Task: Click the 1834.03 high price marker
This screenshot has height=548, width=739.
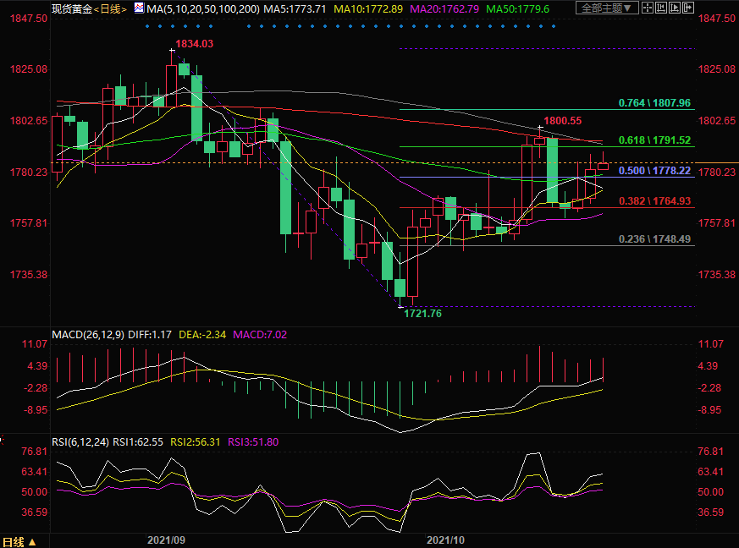Action: point(194,44)
